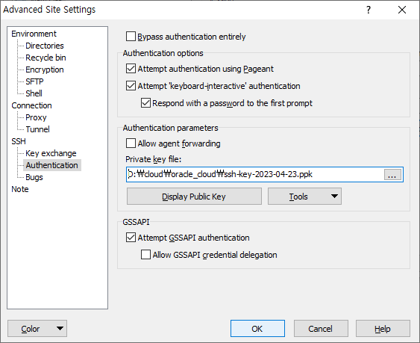Browse for private key file with ellipsis button
The height and width of the screenshot is (343, 420).
[392, 174]
